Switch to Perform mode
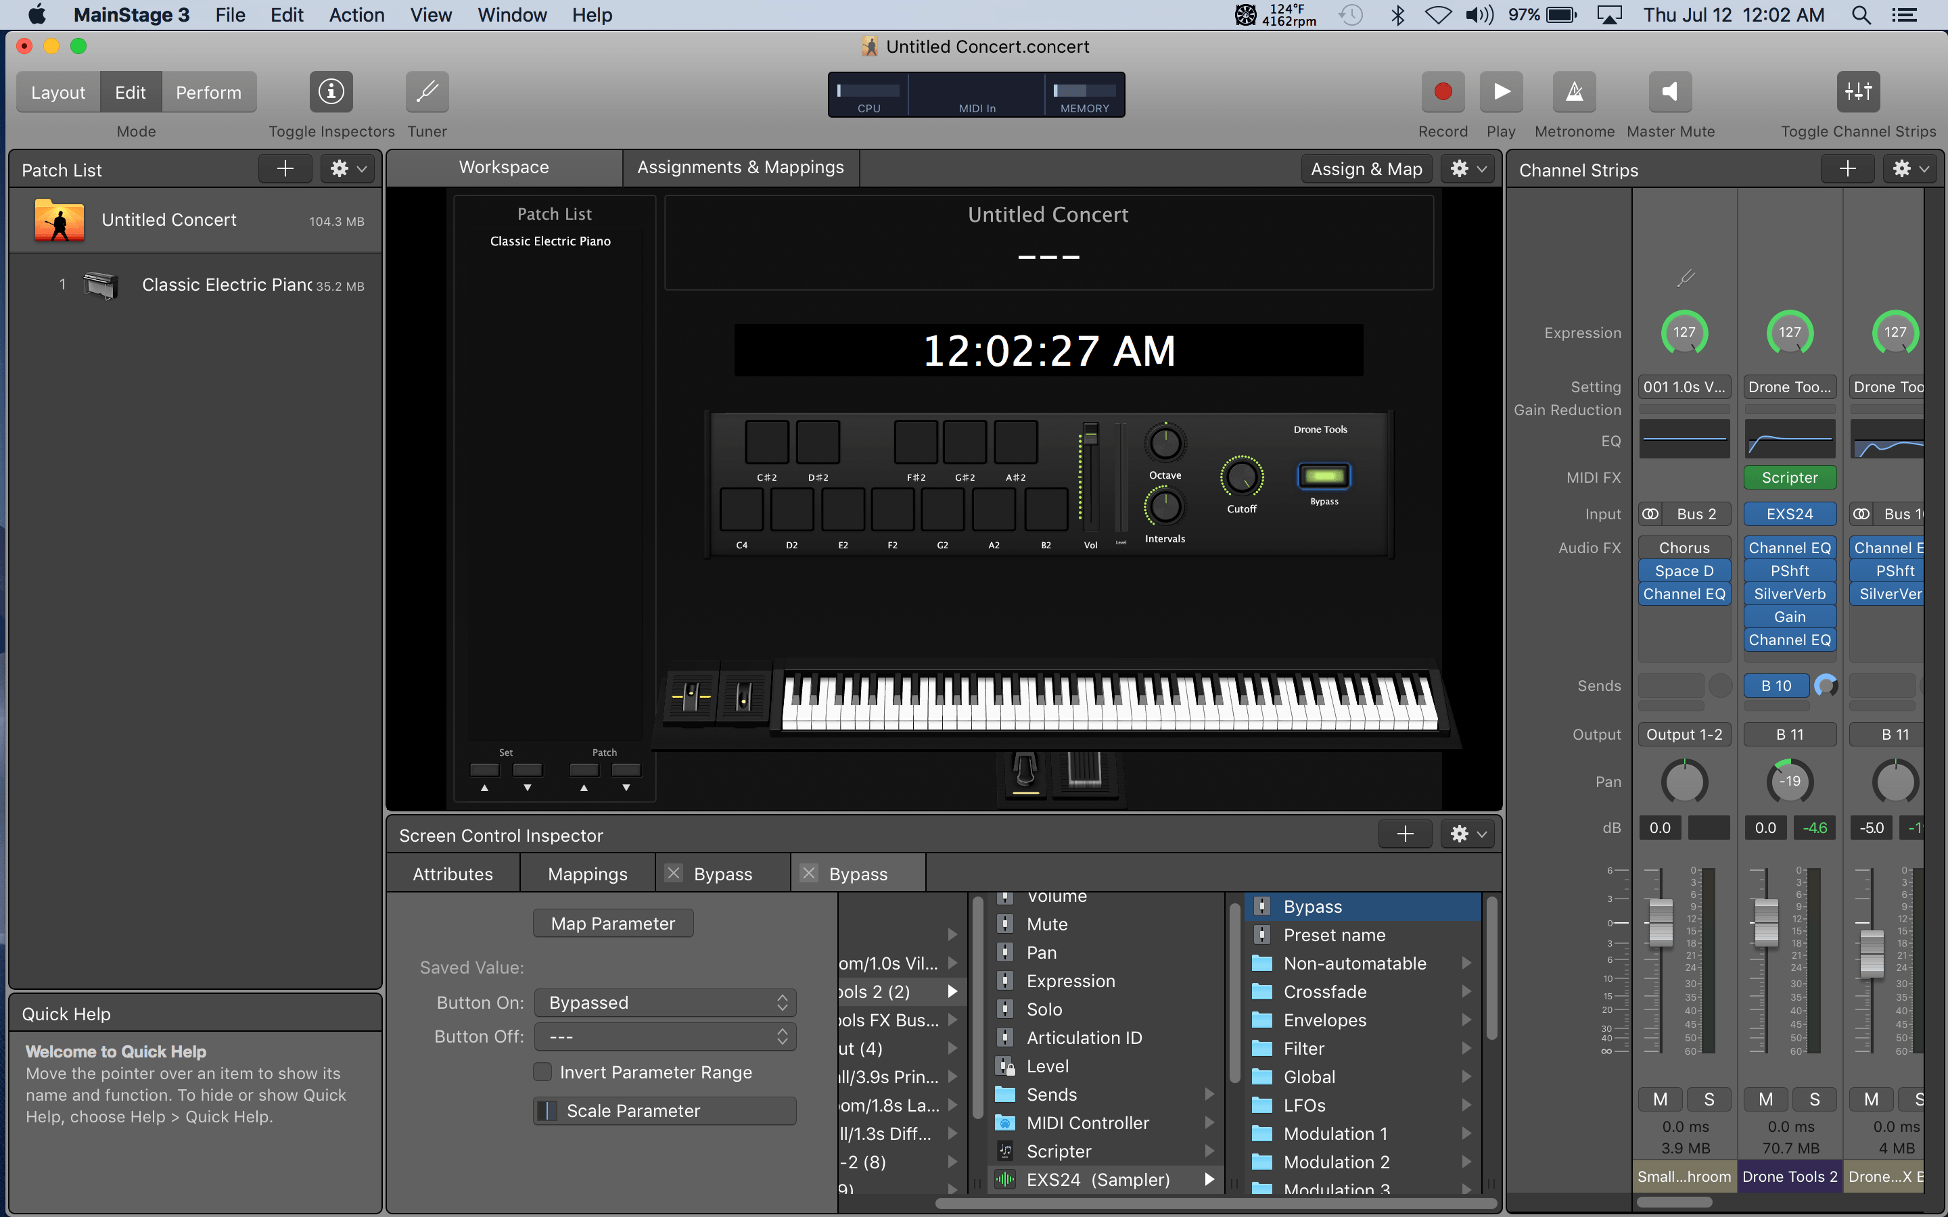Screen dimensions: 1948x1217 click(208, 92)
